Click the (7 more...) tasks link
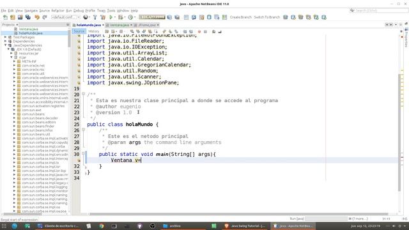Image resolution: width=409 pixels, height=230 pixels. [360, 218]
